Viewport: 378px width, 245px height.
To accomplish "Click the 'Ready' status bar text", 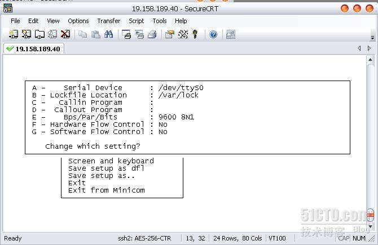I will [13, 238].
